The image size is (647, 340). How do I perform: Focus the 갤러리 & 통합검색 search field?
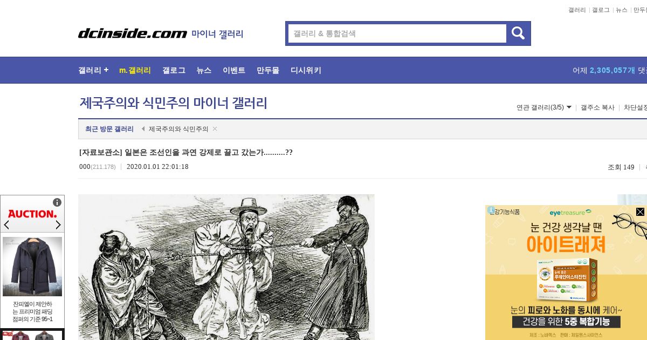pos(397,33)
